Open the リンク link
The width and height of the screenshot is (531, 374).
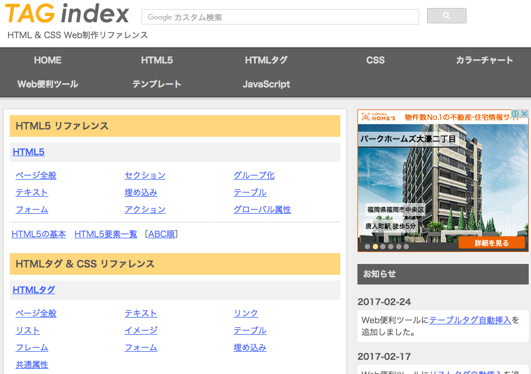point(246,313)
